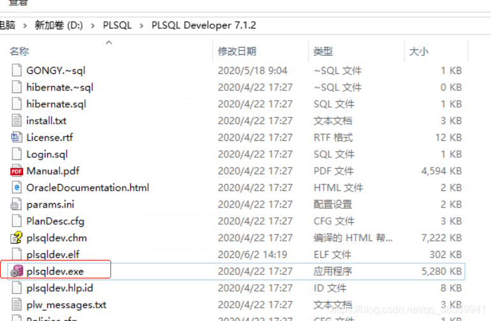
Task: Click the 8 KB size cell
Action: pyautogui.click(x=451, y=288)
